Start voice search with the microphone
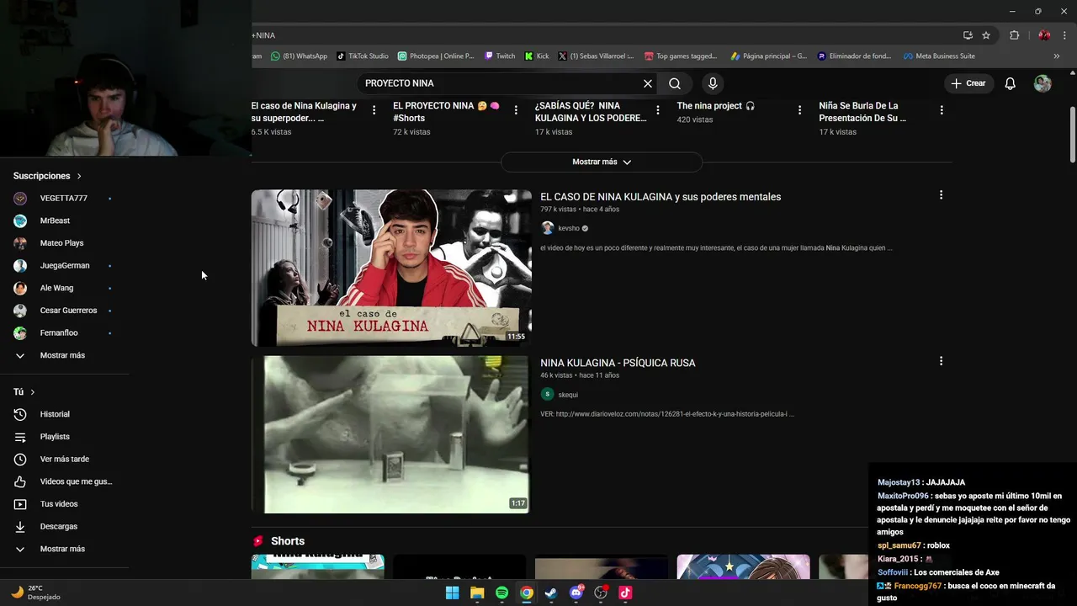The width and height of the screenshot is (1077, 606). coord(713,83)
